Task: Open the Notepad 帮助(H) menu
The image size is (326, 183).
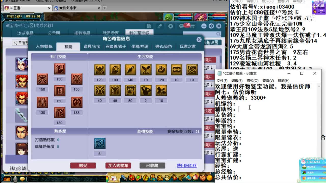Action: coord(284,81)
